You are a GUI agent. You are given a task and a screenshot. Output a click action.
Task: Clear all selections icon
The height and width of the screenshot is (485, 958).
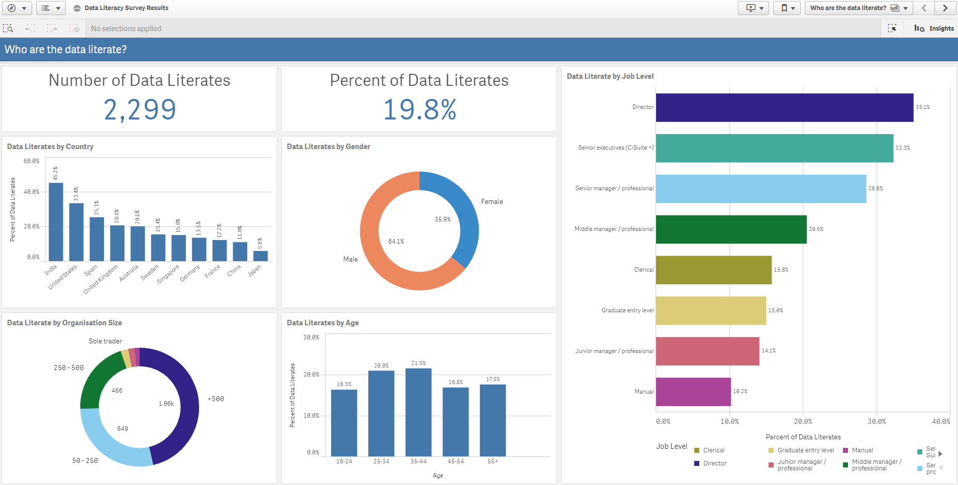click(x=74, y=29)
